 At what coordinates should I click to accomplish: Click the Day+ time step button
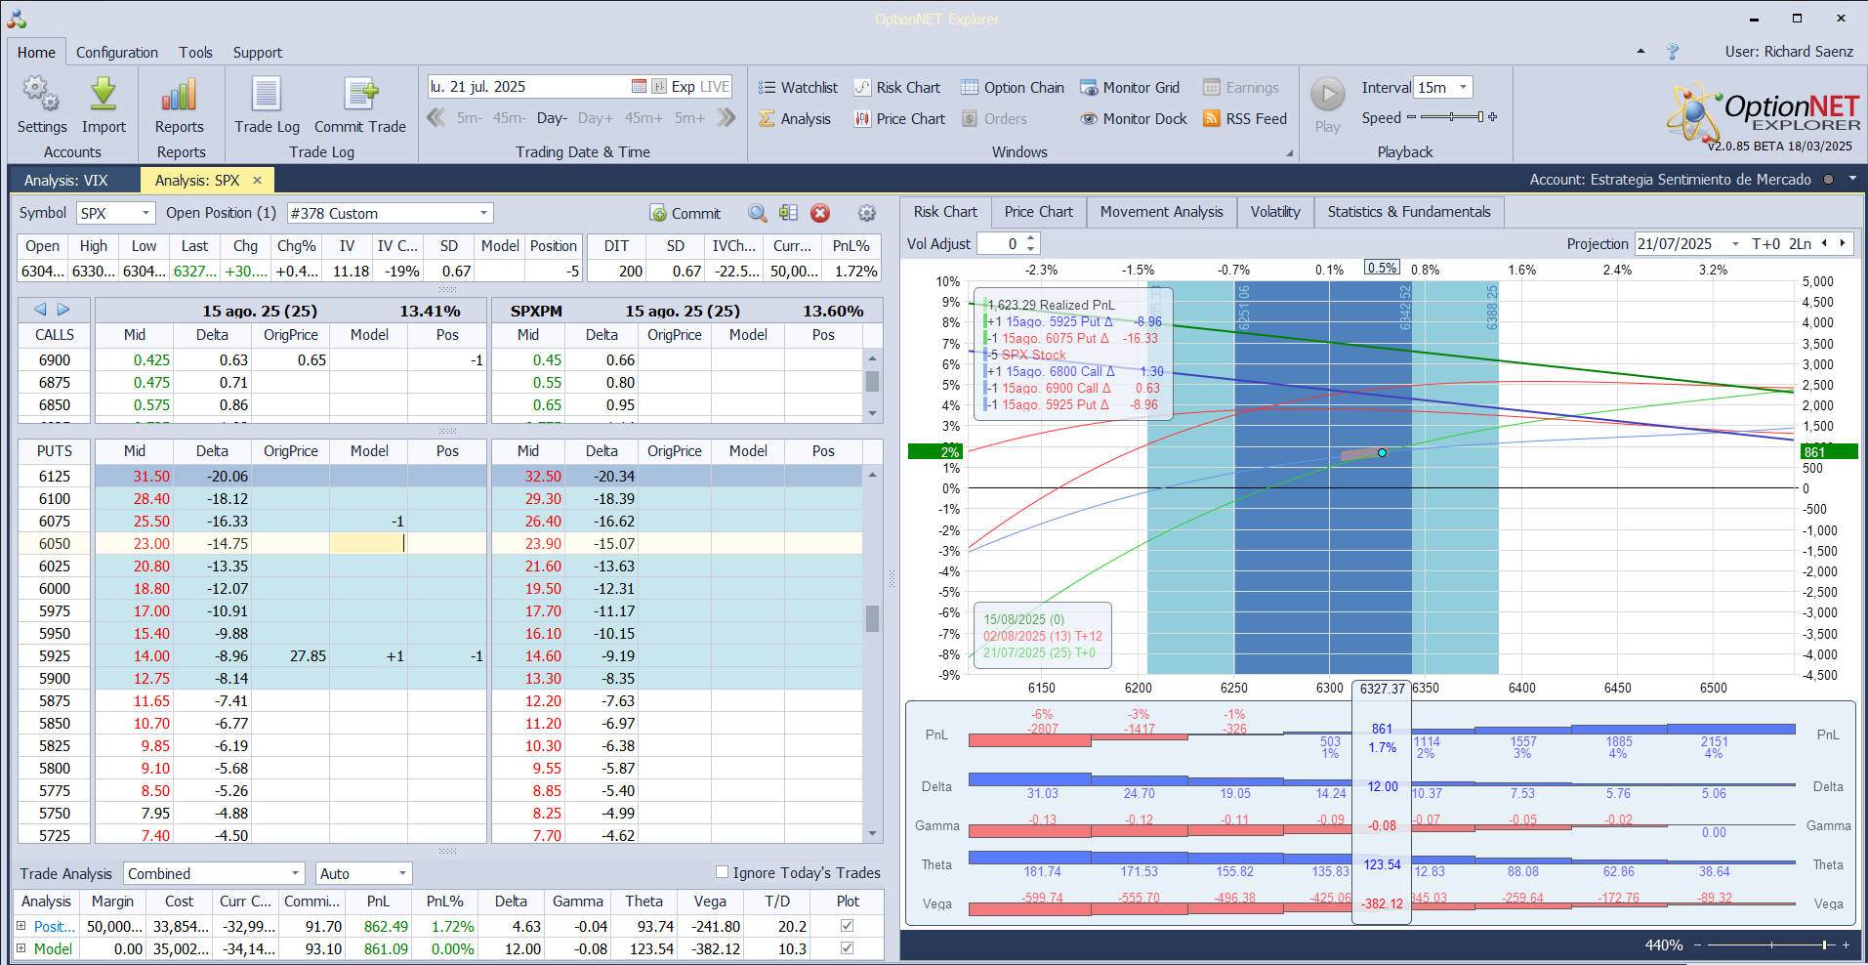(595, 118)
